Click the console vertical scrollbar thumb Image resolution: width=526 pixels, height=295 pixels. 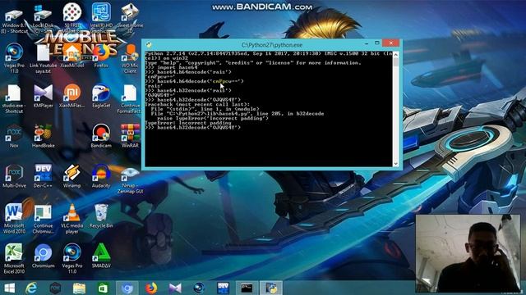(x=396, y=62)
